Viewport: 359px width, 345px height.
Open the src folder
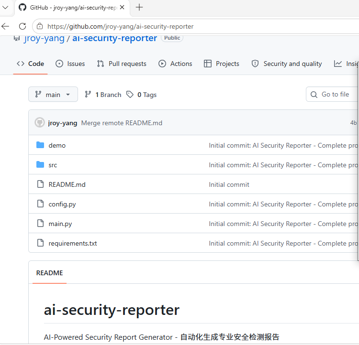click(53, 165)
